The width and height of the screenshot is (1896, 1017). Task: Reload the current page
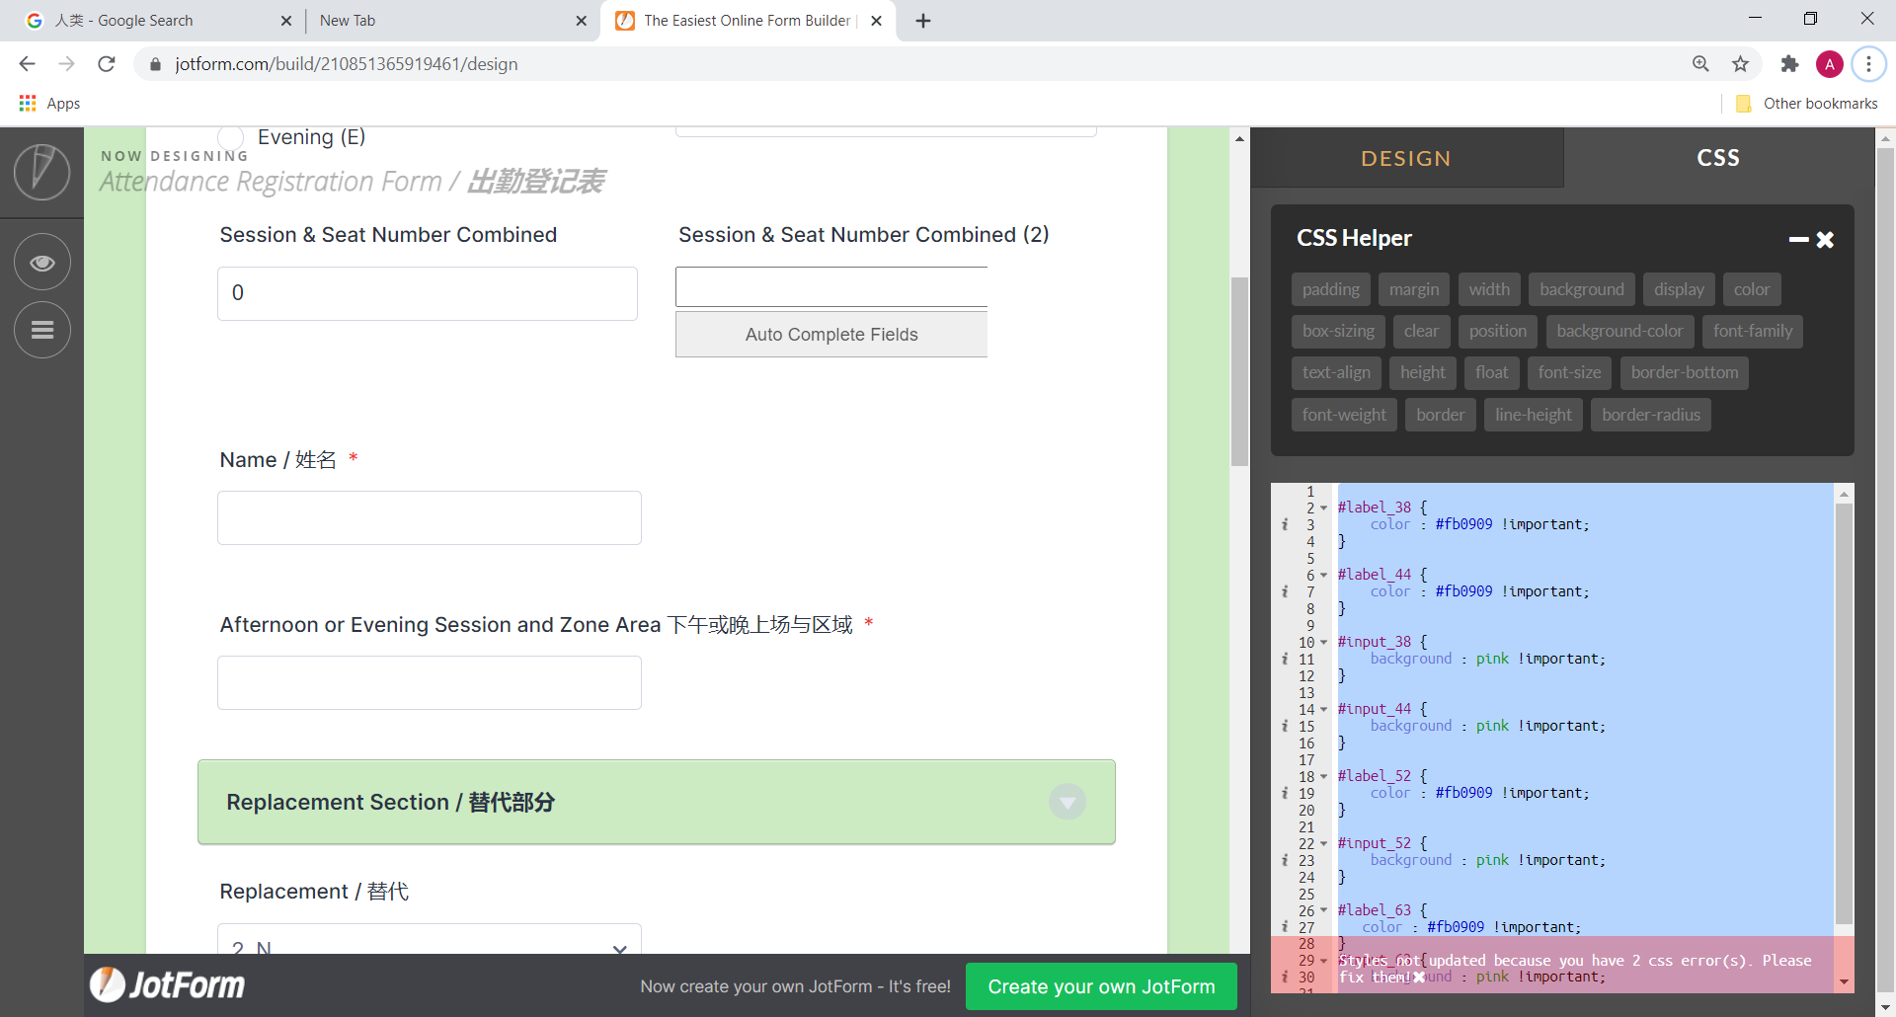[x=107, y=64]
